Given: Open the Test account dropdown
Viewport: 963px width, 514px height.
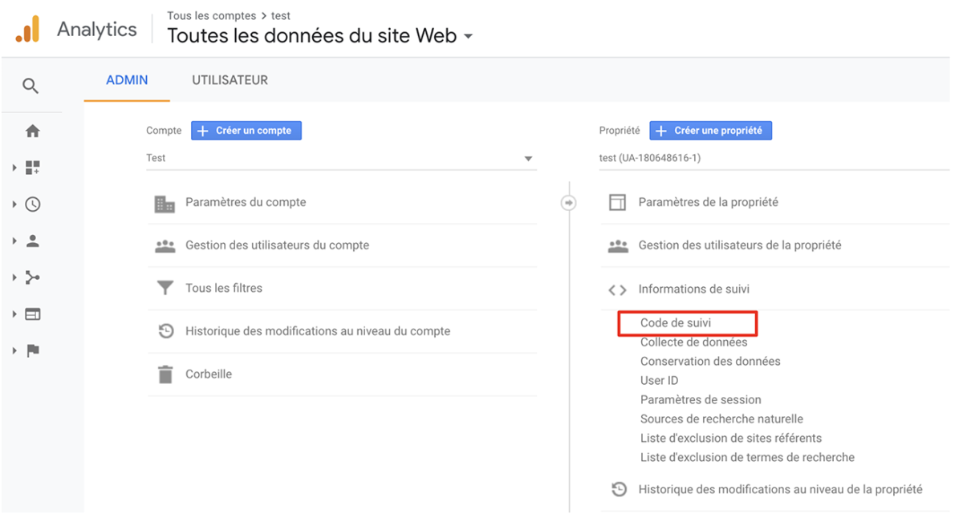Looking at the screenshot, I should (x=341, y=158).
